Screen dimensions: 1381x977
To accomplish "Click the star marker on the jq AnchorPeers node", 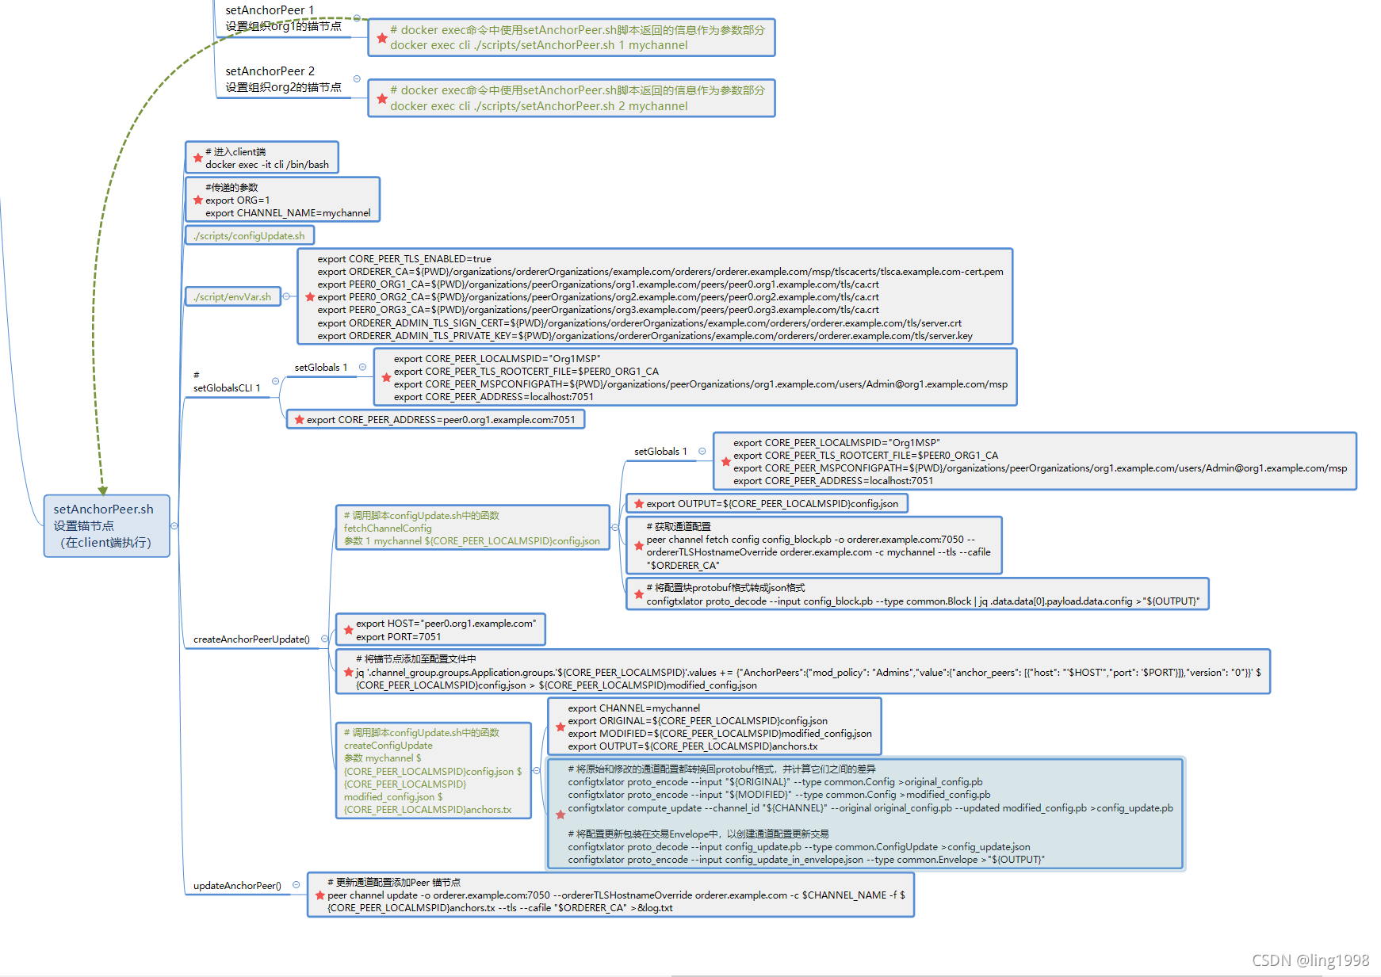I will click(349, 672).
